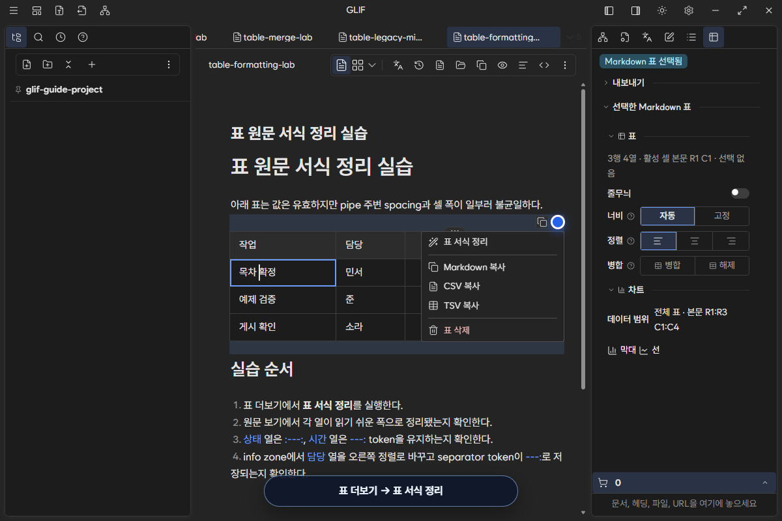Copy table using icon above table

pyautogui.click(x=542, y=222)
